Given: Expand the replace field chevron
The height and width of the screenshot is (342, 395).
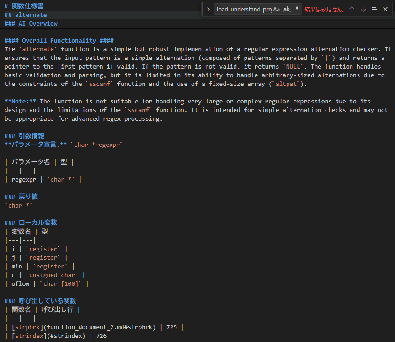Looking at the screenshot, I should click(208, 10).
